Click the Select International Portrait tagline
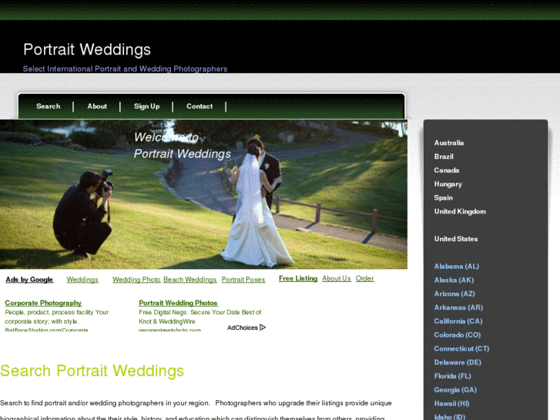 (x=125, y=69)
